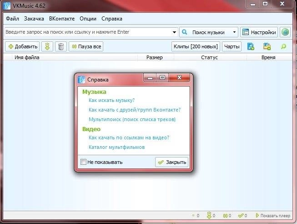Maximize the VKMusic main window
297x224 pixels.
pos(265,4)
